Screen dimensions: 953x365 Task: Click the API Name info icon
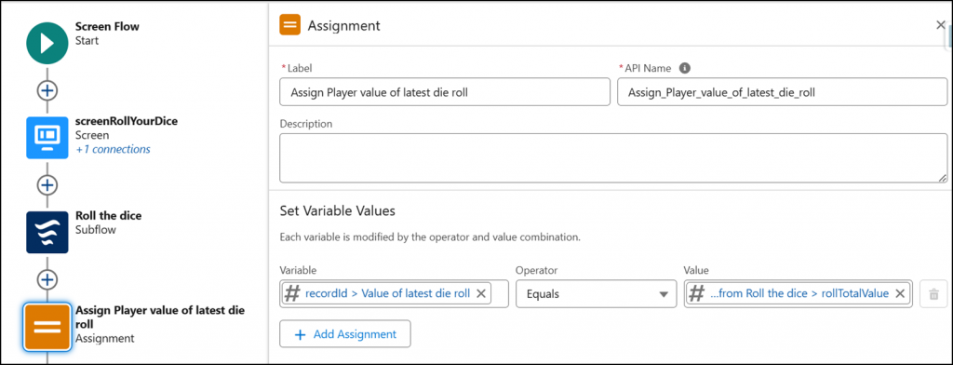coord(684,68)
